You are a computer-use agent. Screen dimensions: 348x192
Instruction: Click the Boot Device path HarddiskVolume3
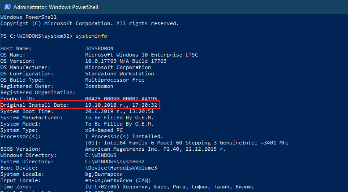pos(121,168)
